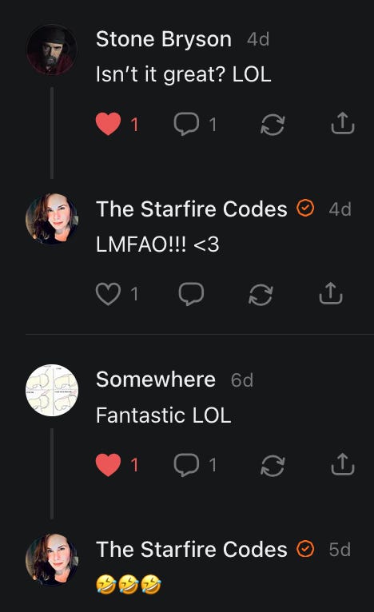Share Stone Bryson's comment
Screen dimensions: 374x612
click(343, 123)
